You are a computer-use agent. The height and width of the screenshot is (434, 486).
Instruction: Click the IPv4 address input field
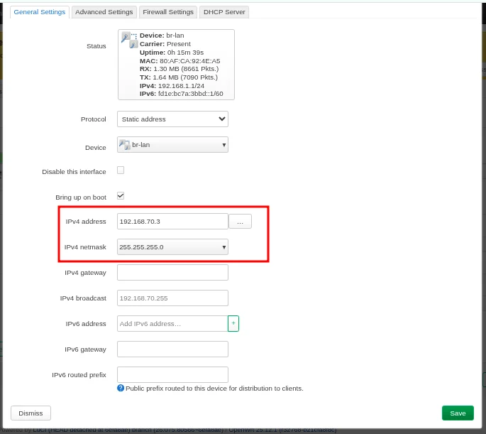tap(172, 221)
